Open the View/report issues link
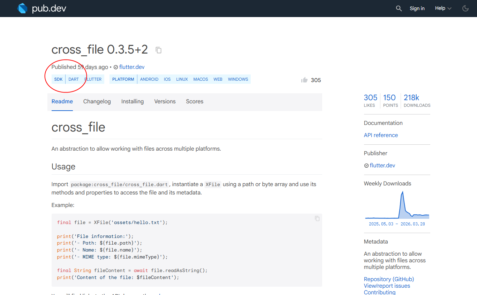The image size is (477, 295). point(387,286)
